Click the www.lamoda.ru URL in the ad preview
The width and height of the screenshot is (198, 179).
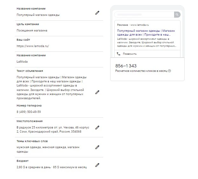click(139, 25)
